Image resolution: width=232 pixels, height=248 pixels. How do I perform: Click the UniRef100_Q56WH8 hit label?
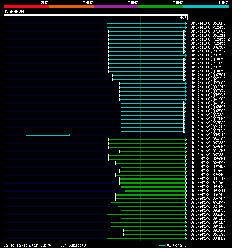tap(208, 24)
